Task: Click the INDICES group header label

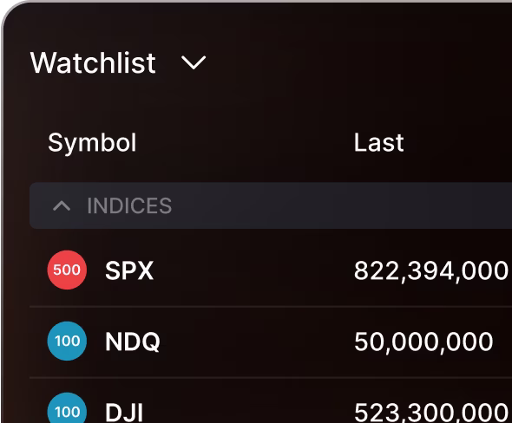Action: [x=129, y=205]
